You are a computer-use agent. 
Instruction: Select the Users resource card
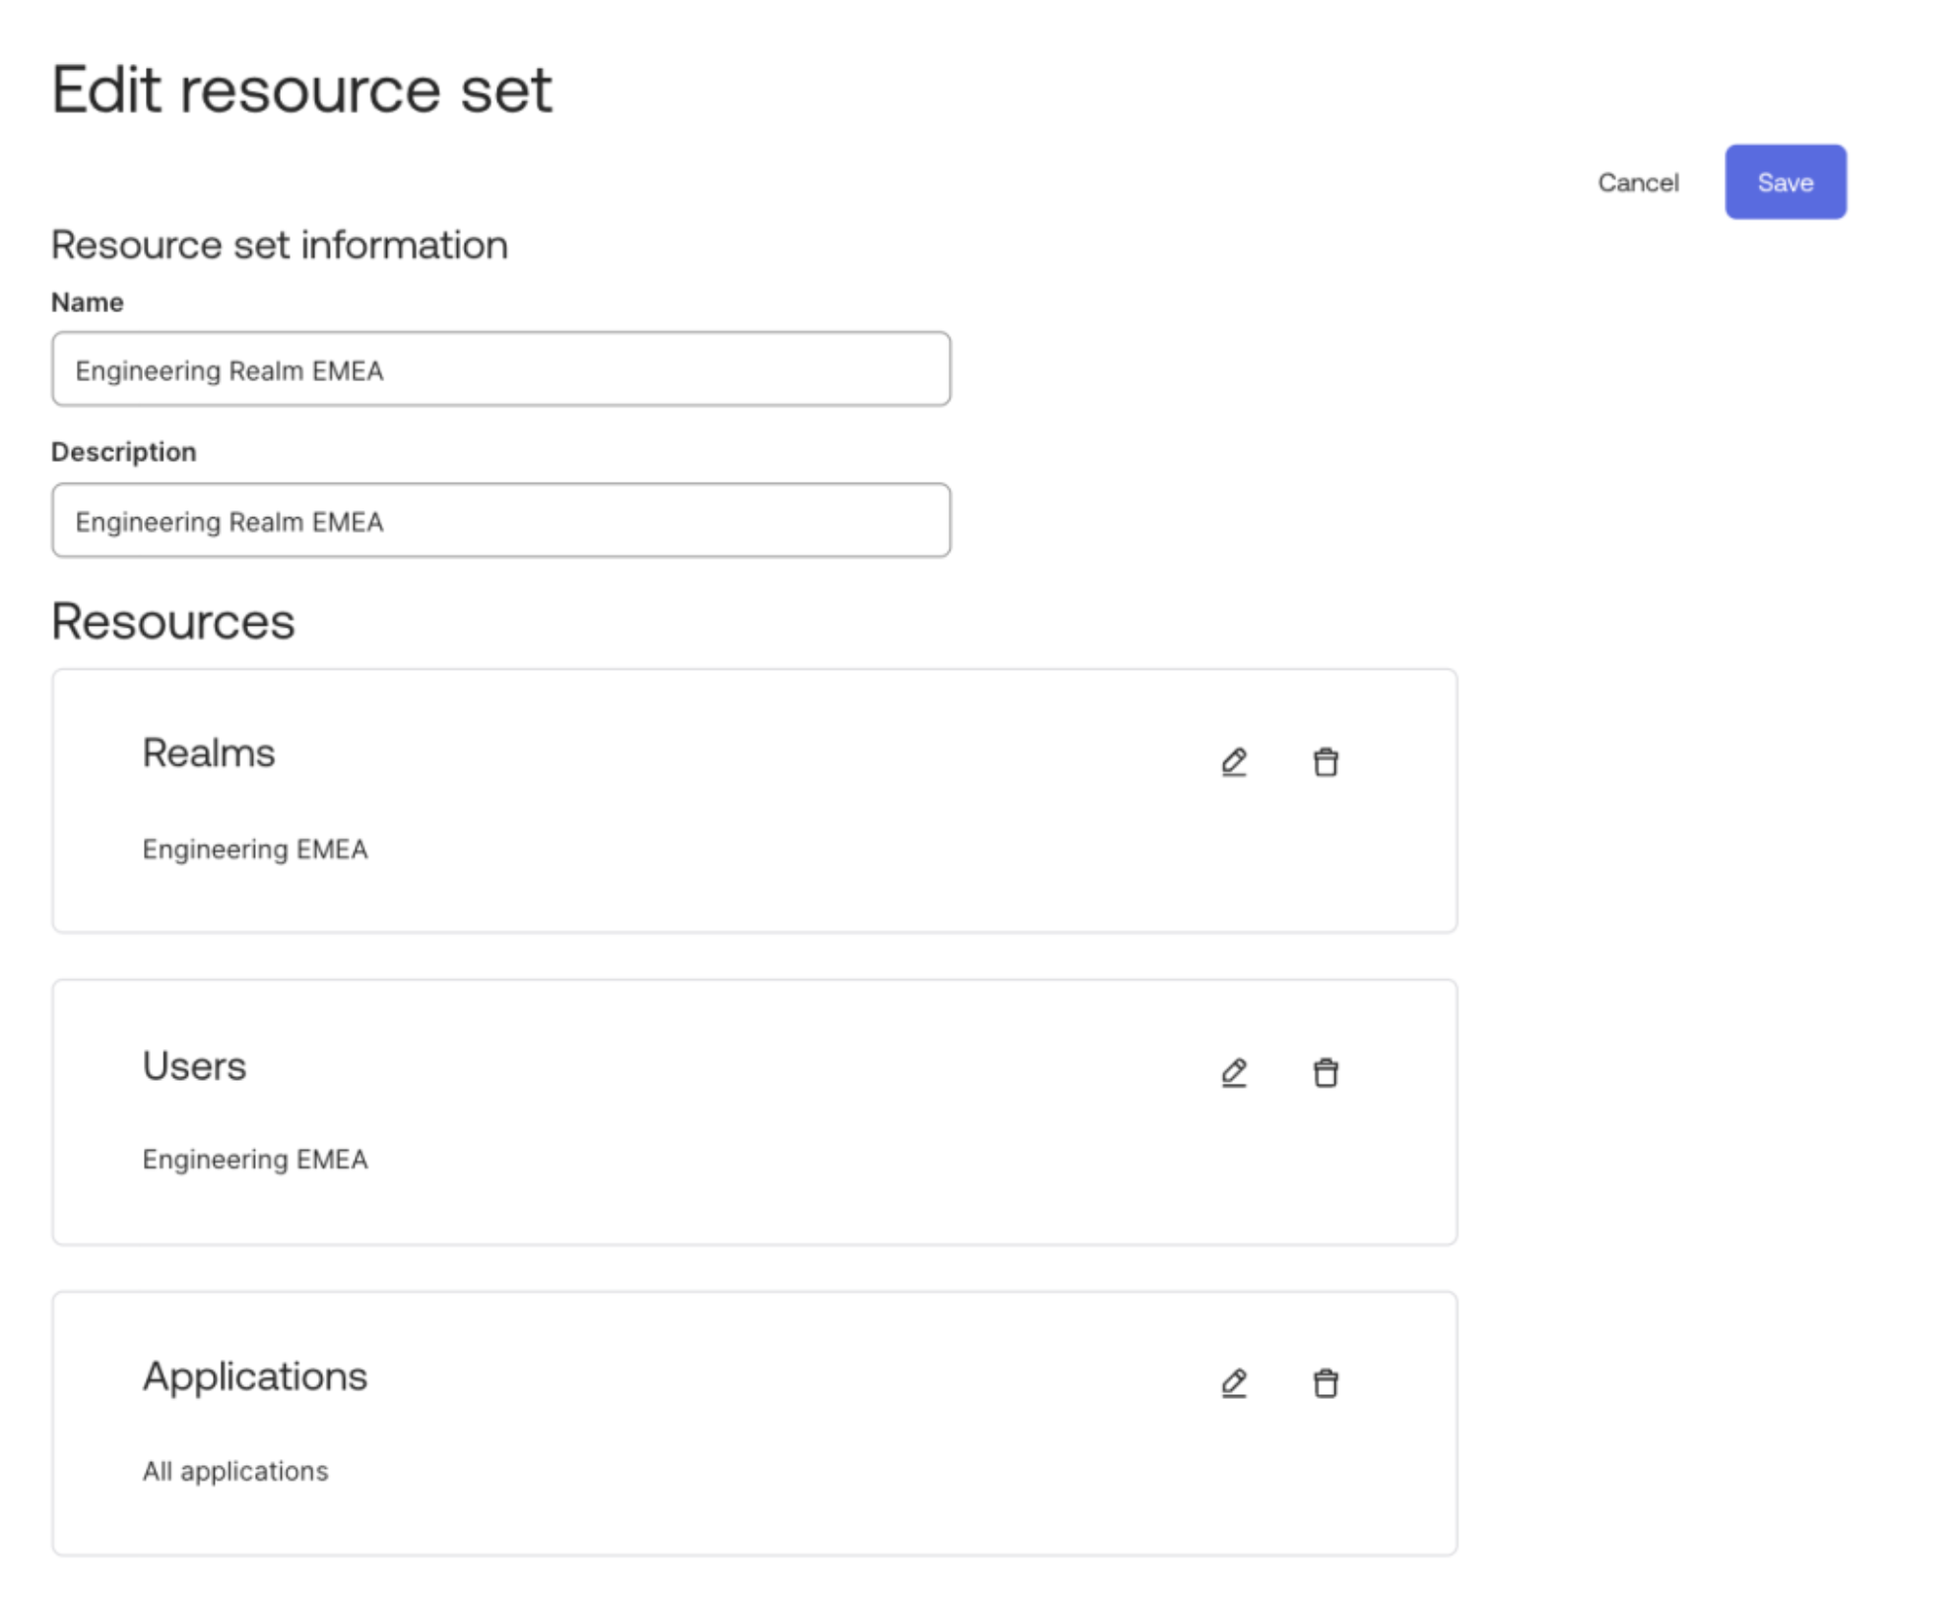[754, 1111]
